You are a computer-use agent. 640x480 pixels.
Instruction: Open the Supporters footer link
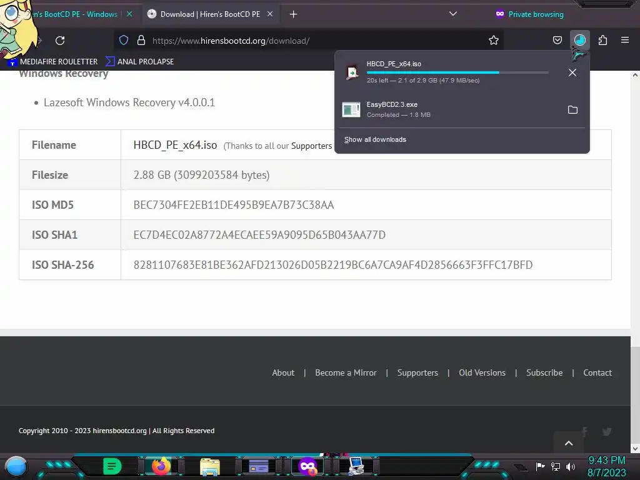pyautogui.click(x=417, y=372)
